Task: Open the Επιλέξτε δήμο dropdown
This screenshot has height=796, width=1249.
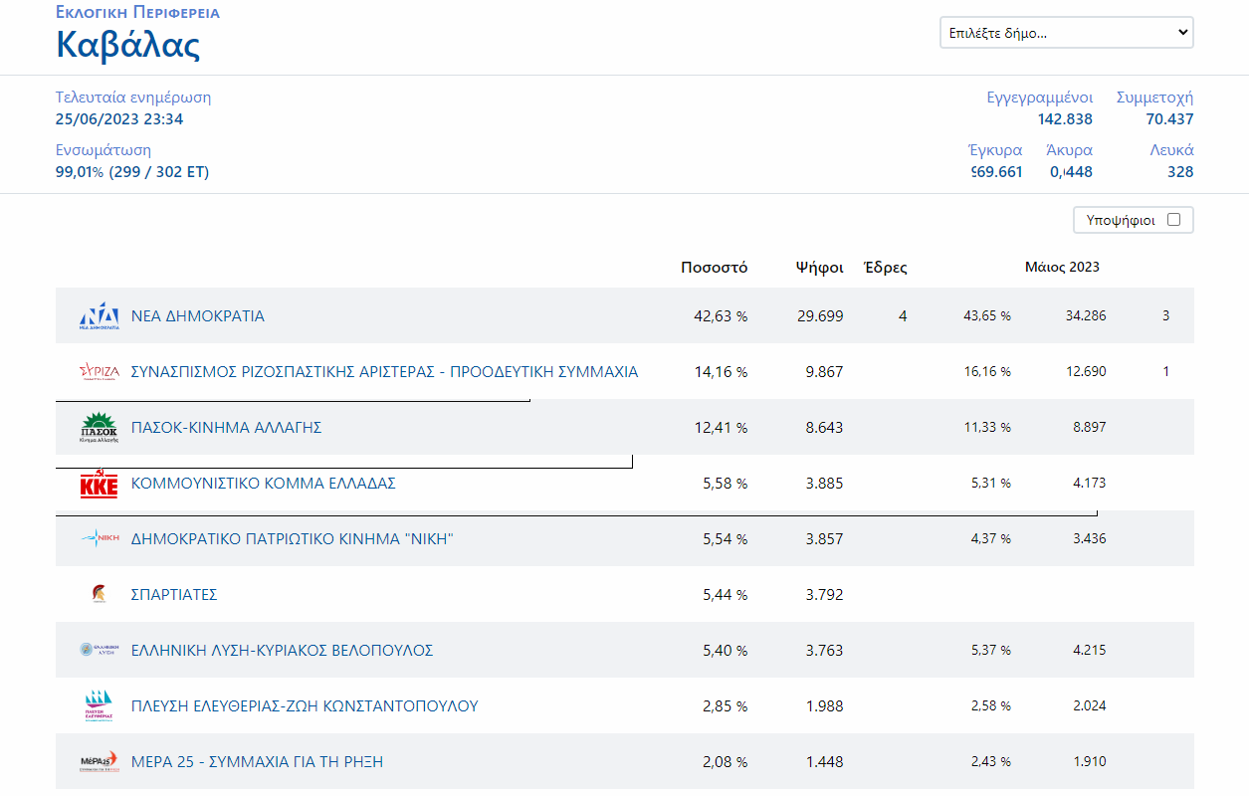Action: point(1066,33)
